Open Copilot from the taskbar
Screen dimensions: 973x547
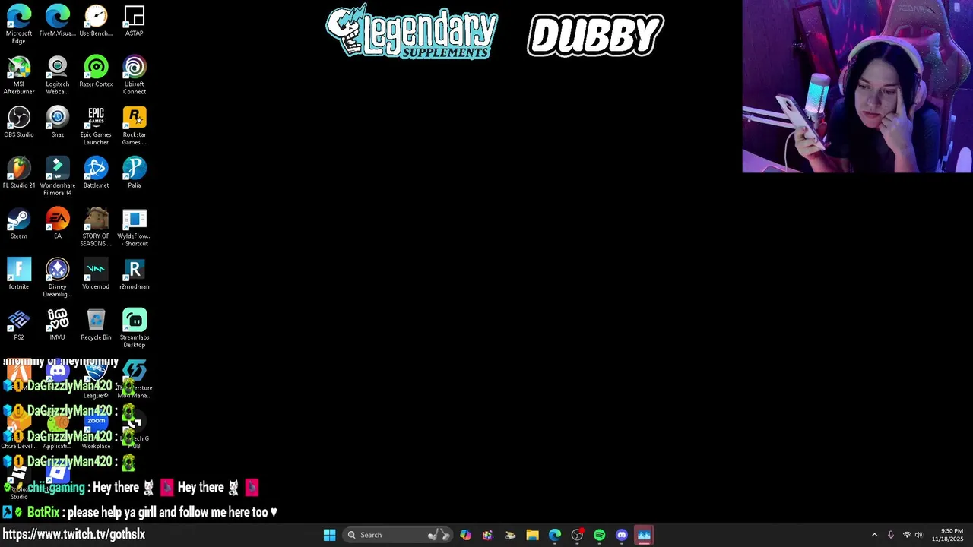465,535
